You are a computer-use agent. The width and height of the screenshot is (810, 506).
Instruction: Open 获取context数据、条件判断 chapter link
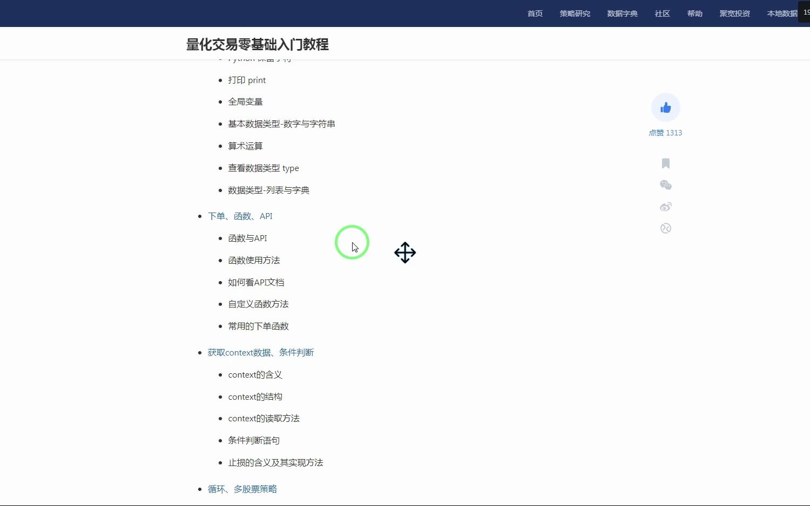click(x=261, y=353)
